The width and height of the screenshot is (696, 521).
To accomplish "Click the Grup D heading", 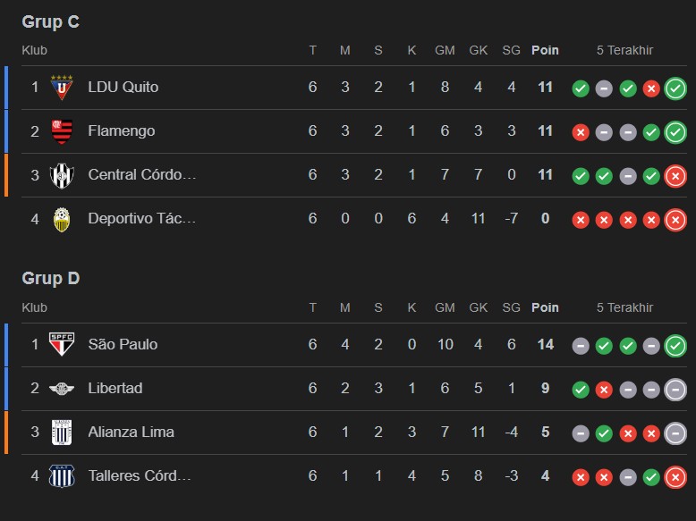I will pyautogui.click(x=50, y=279).
